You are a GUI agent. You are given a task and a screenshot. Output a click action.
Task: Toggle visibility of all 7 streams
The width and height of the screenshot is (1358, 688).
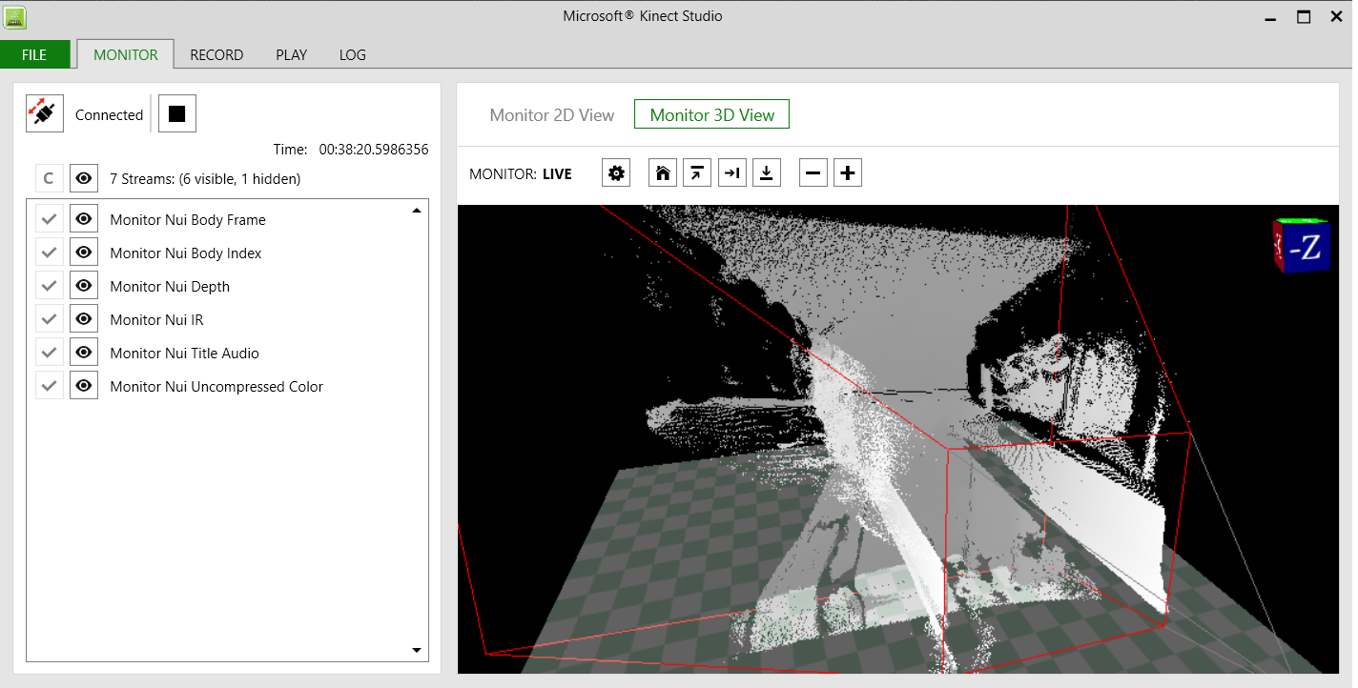84,178
